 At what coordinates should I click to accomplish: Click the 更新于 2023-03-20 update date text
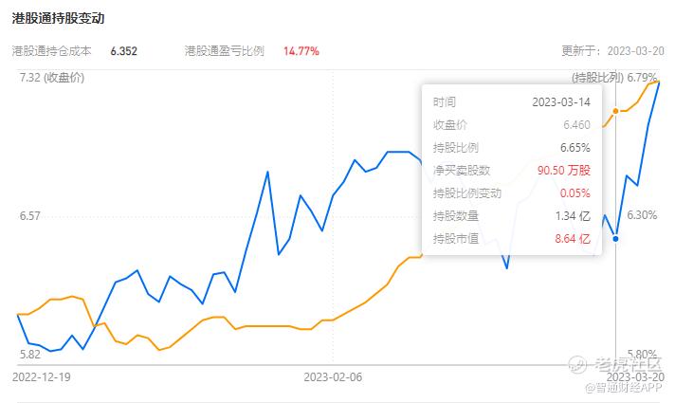[613, 51]
